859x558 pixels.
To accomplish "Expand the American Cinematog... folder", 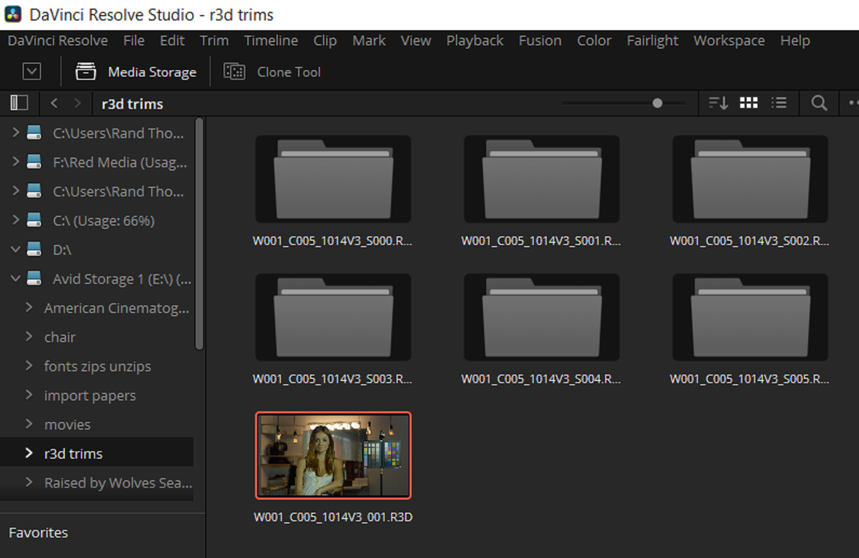I will pos(29,308).
